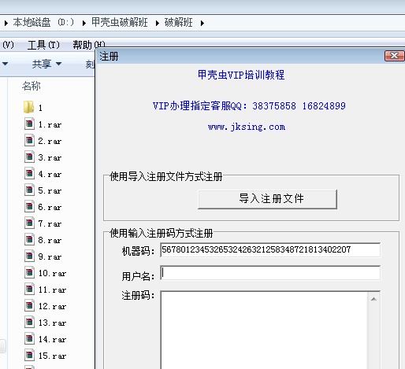Screen dimensions: 405x369
Task: Select the 8.rar archive icon
Action: coord(29,240)
